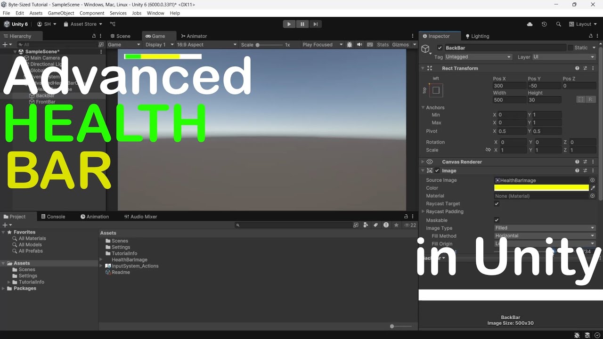Click the Project search by type icon
This screenshot has width=603, height=339.
(x=366, y=225)
